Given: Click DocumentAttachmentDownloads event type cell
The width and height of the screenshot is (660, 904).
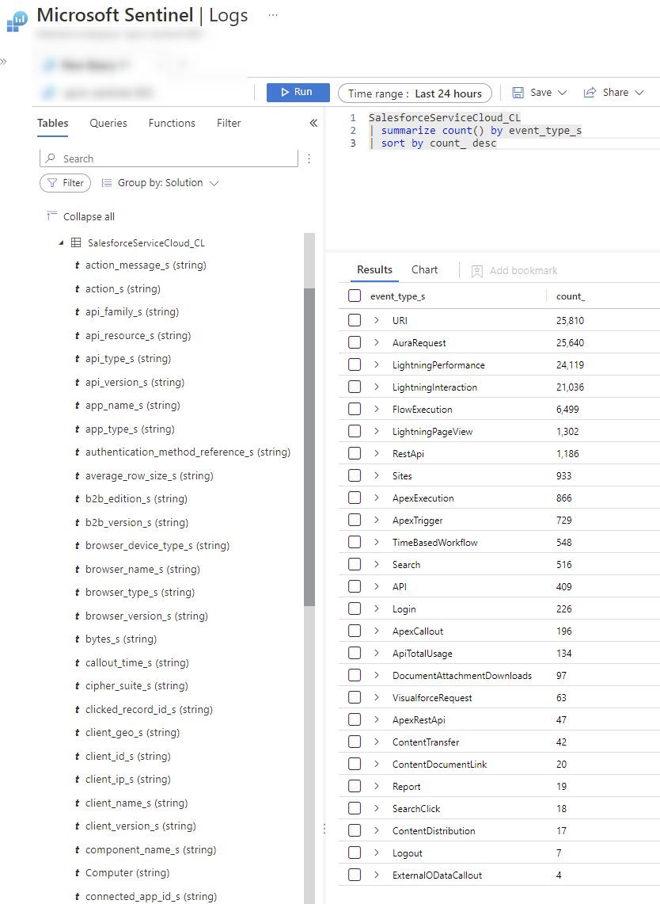Looking at the screenshot, I should pyautogui.click(x=462, y=676).
